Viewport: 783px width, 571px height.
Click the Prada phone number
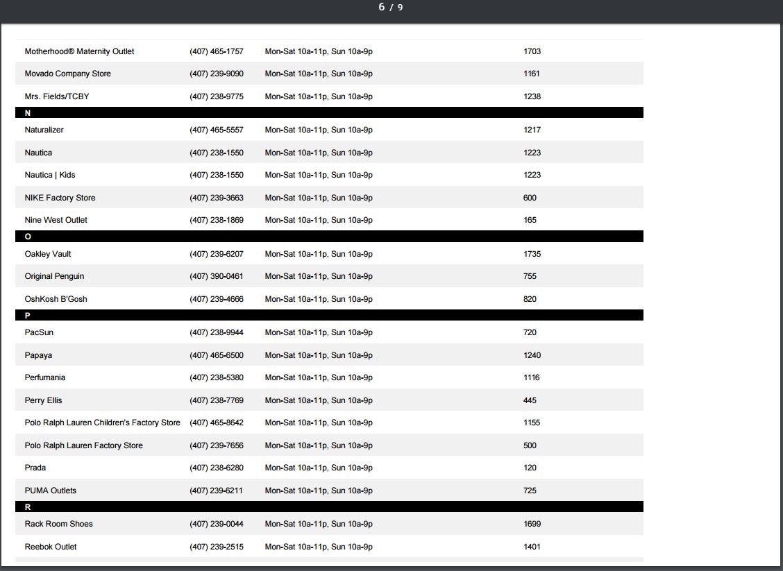[x=216, y=468]
